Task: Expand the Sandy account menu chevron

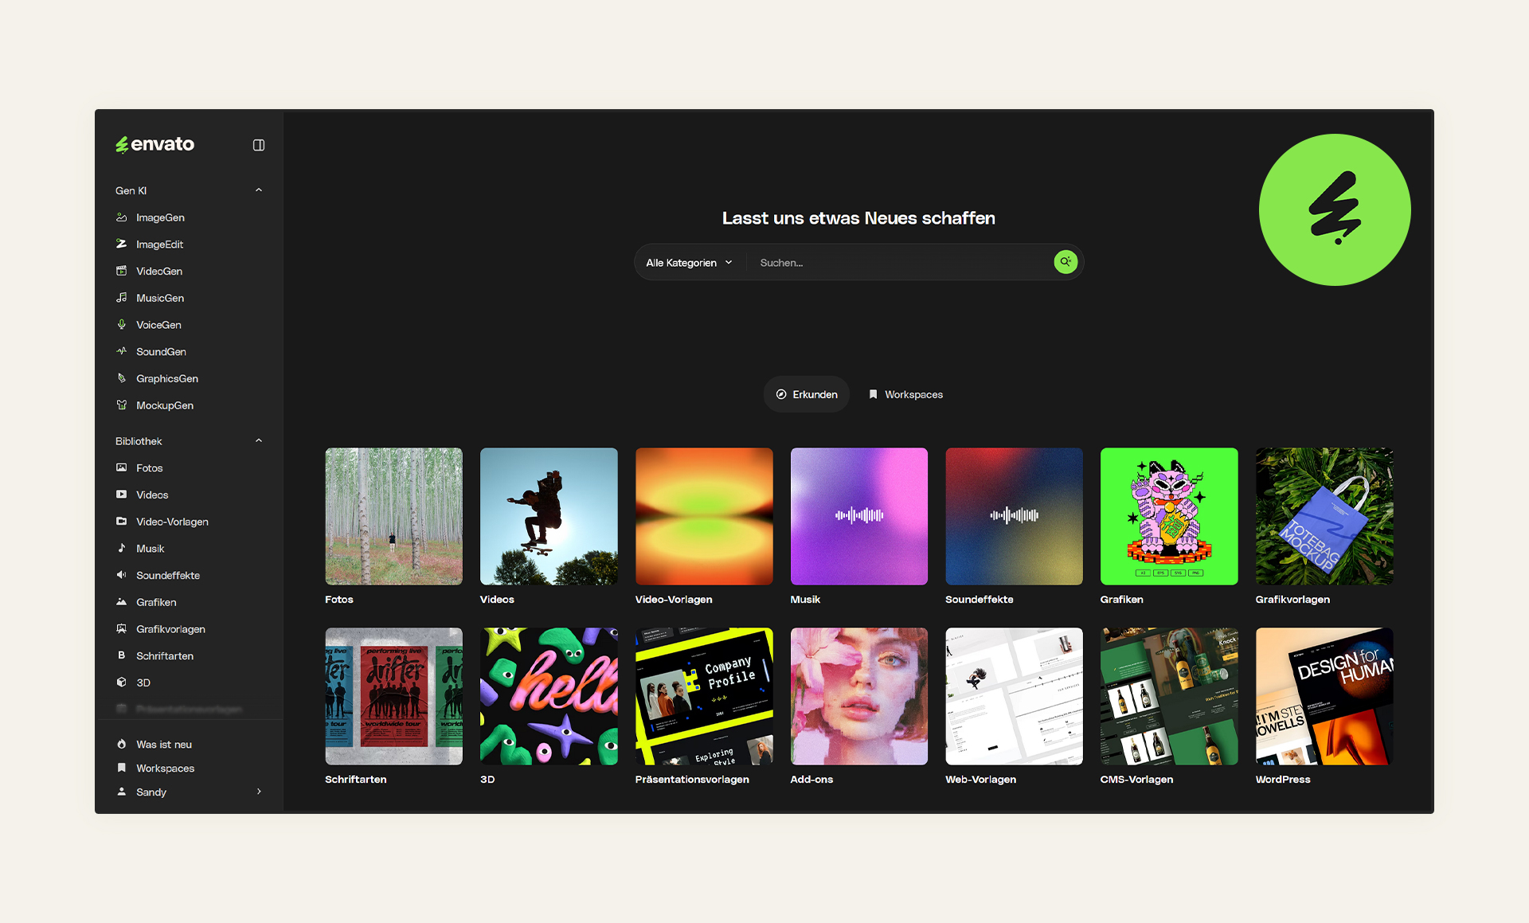Action: [259, 792]
